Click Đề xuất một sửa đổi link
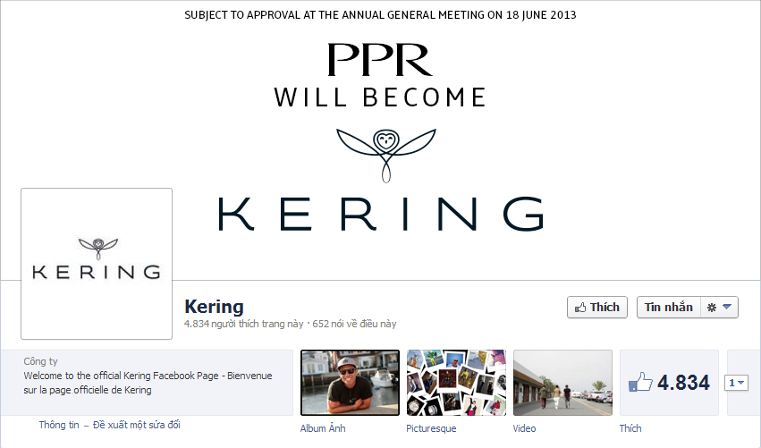Image resolution: width=761 pixels, height=448 pixels. (x=137, y=425)
